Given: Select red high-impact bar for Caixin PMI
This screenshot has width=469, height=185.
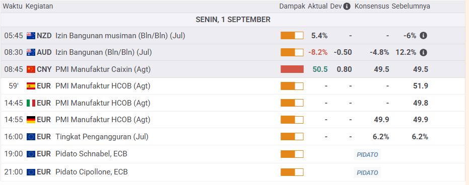Looking at the screenshot, I should pos(292,69).
